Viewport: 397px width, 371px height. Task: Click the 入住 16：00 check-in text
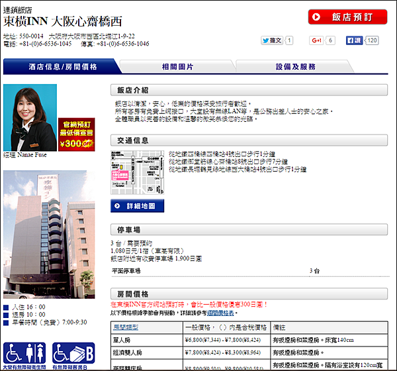[x=28, y=307]
